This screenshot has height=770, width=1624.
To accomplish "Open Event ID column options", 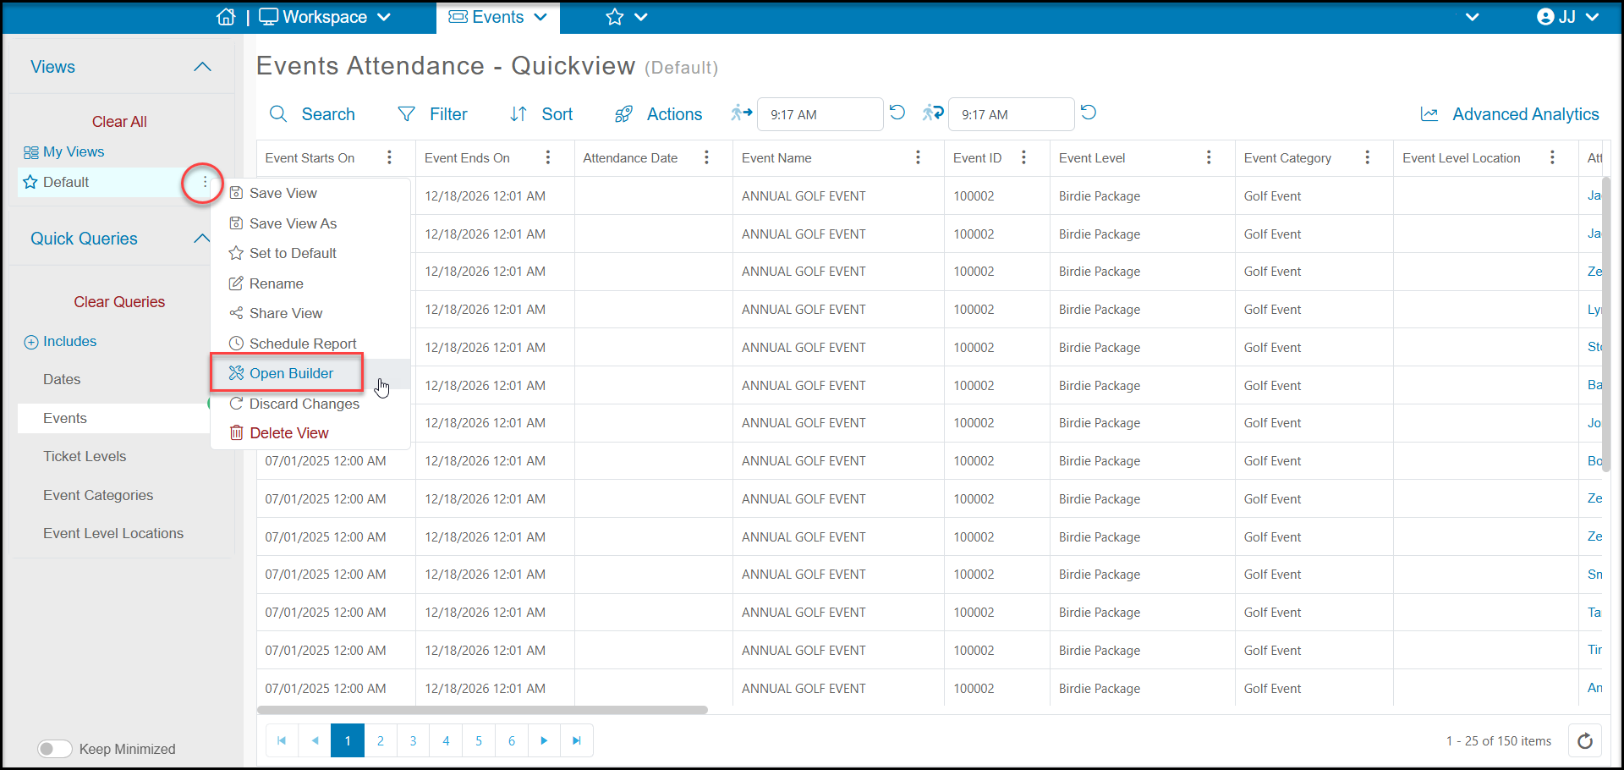I will point(1023,157).
